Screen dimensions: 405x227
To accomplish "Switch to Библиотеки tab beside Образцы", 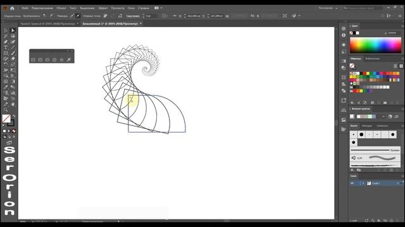I will pos(372,59).
